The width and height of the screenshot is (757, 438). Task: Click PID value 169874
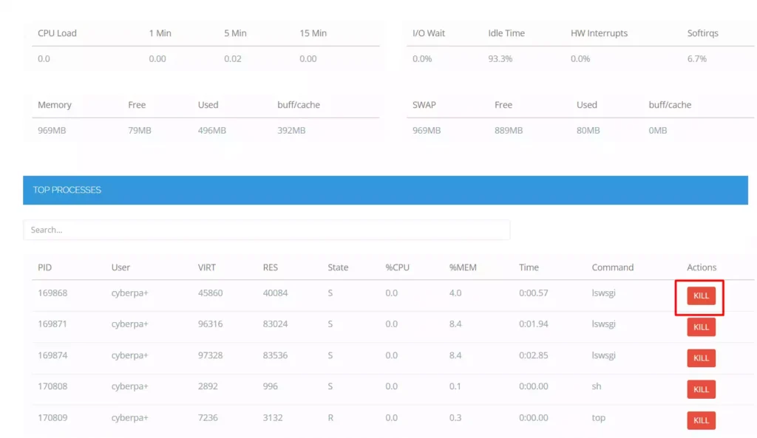(x=52, y=355)
